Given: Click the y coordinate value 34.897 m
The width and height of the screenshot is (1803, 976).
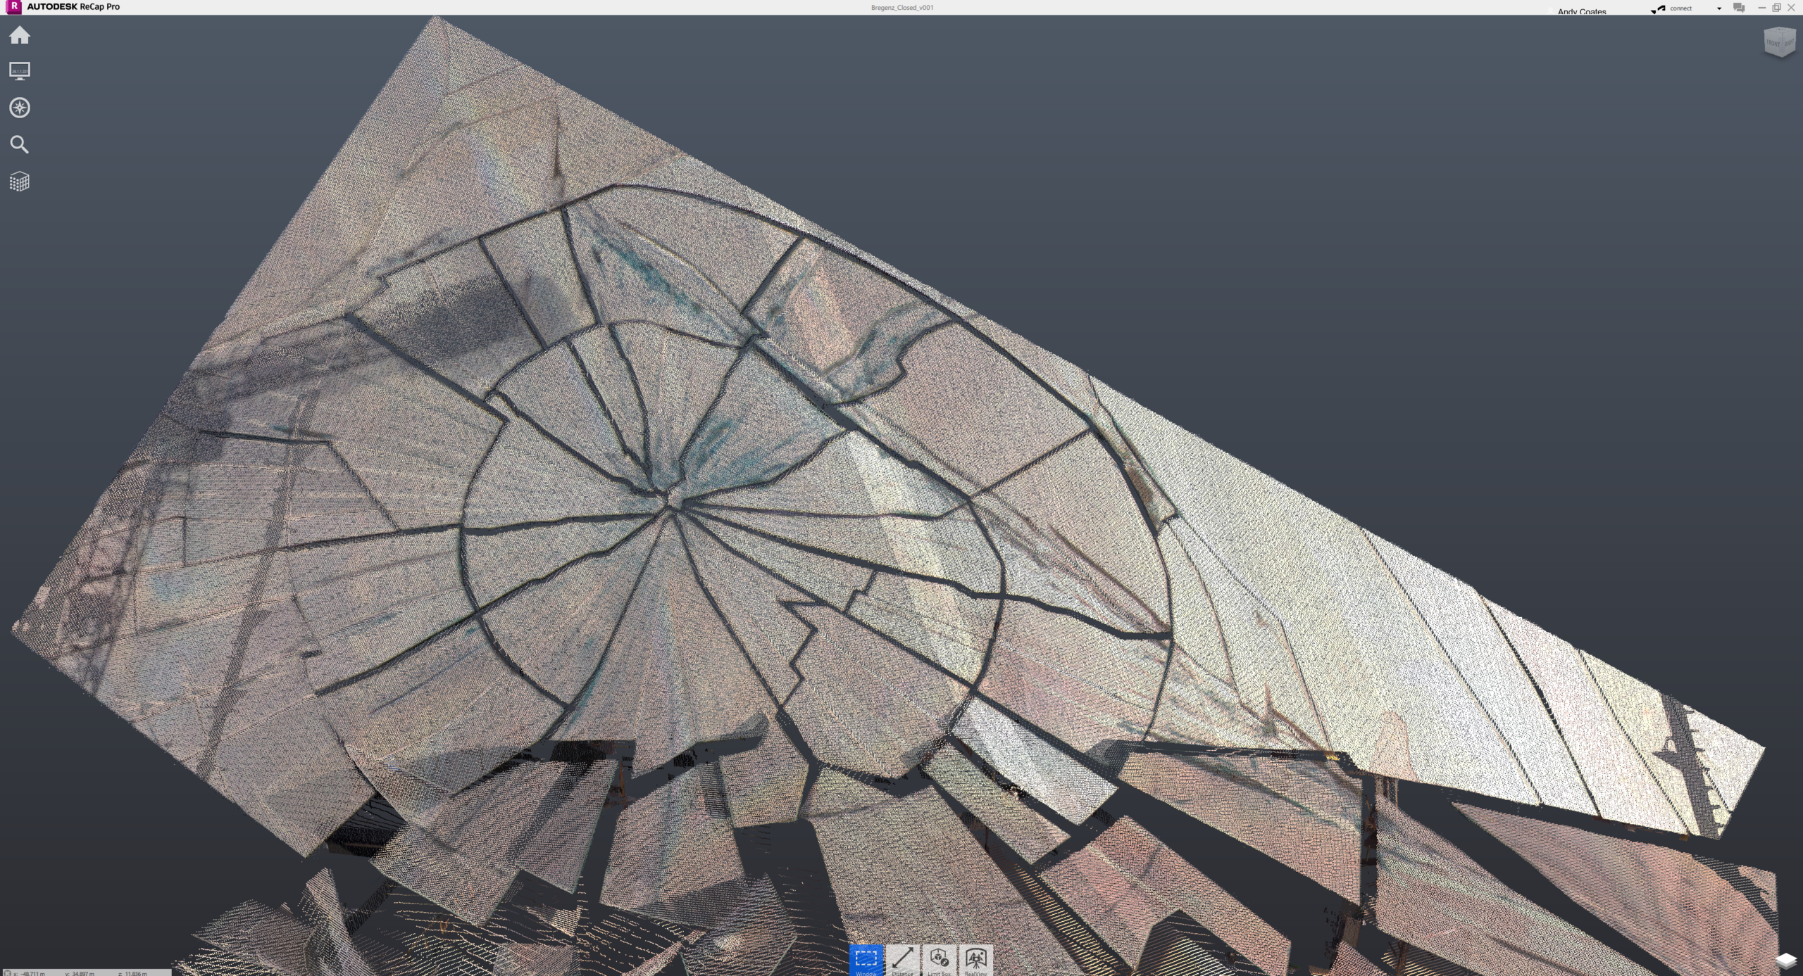Looking at the screenshot, I should [85, 973].
